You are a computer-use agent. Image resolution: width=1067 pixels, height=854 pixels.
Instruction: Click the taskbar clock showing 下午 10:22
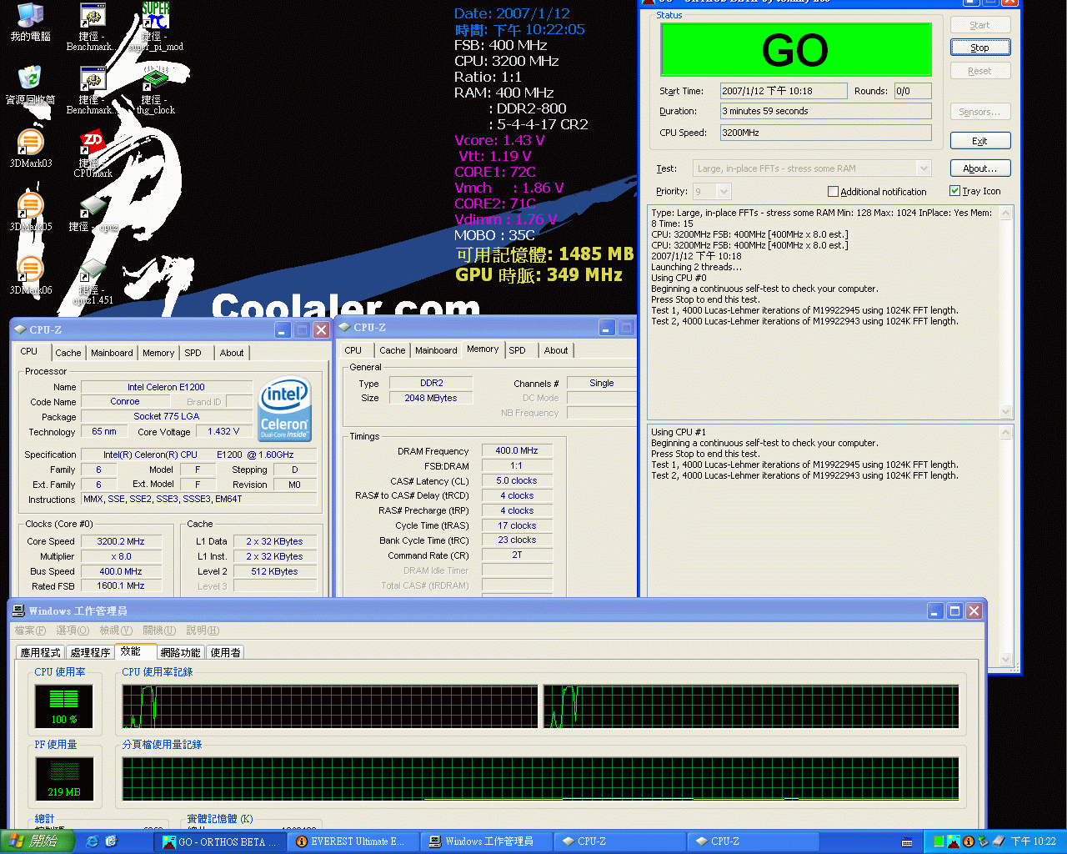(x=1034, y=841)
